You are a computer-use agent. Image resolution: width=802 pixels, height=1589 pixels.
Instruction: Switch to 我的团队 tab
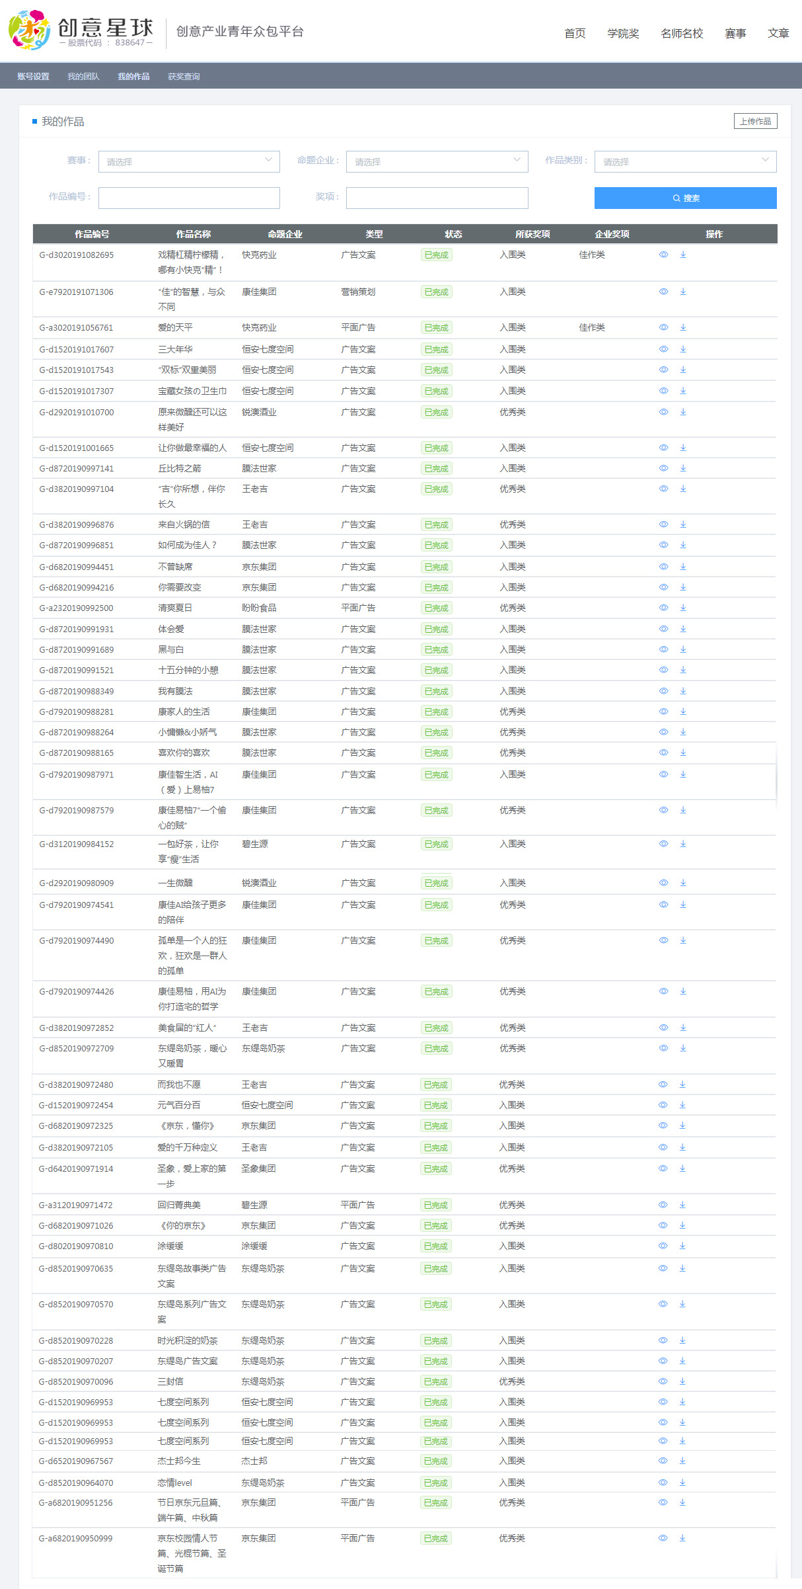(83, 77)
